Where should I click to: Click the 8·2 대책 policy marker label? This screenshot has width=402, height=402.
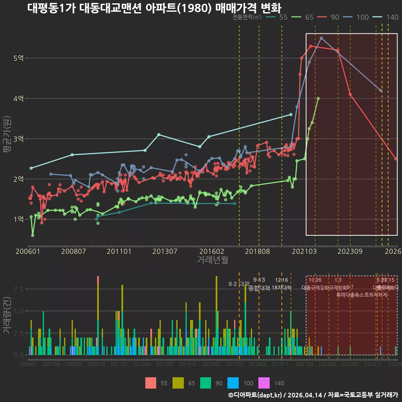click(x=239, y=284)
